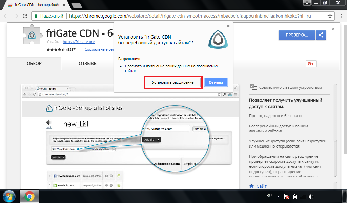Click the Разрешения: label in dialog

129,59
